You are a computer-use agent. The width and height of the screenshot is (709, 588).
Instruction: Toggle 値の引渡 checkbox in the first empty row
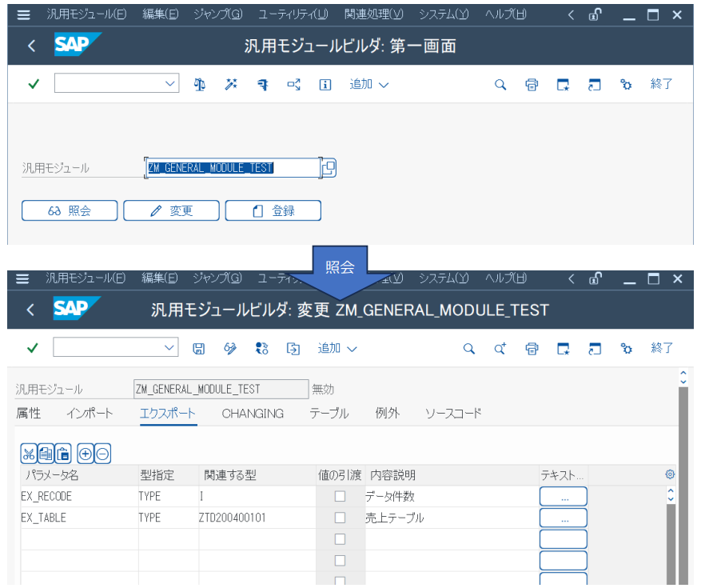point(340,539)
